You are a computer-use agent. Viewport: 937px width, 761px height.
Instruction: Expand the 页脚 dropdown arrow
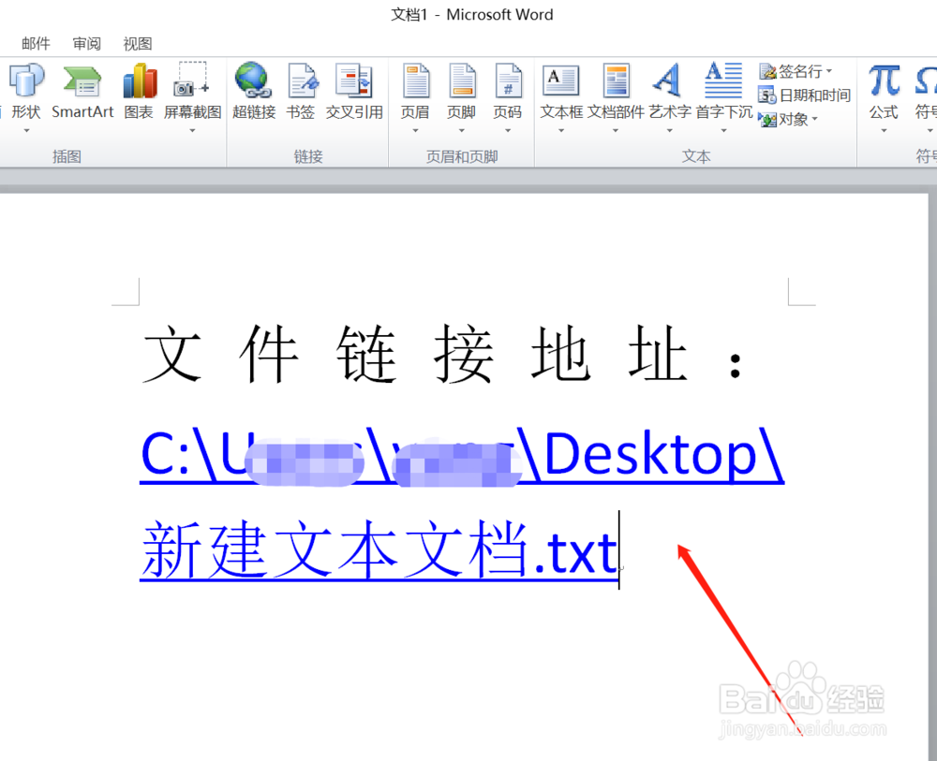(461, 131)
